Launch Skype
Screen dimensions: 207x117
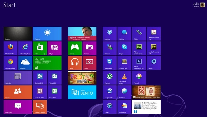pyautogui.click(x=124, y=48)
